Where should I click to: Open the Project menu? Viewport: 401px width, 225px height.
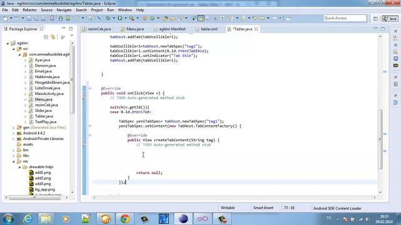tap(96, 10)
